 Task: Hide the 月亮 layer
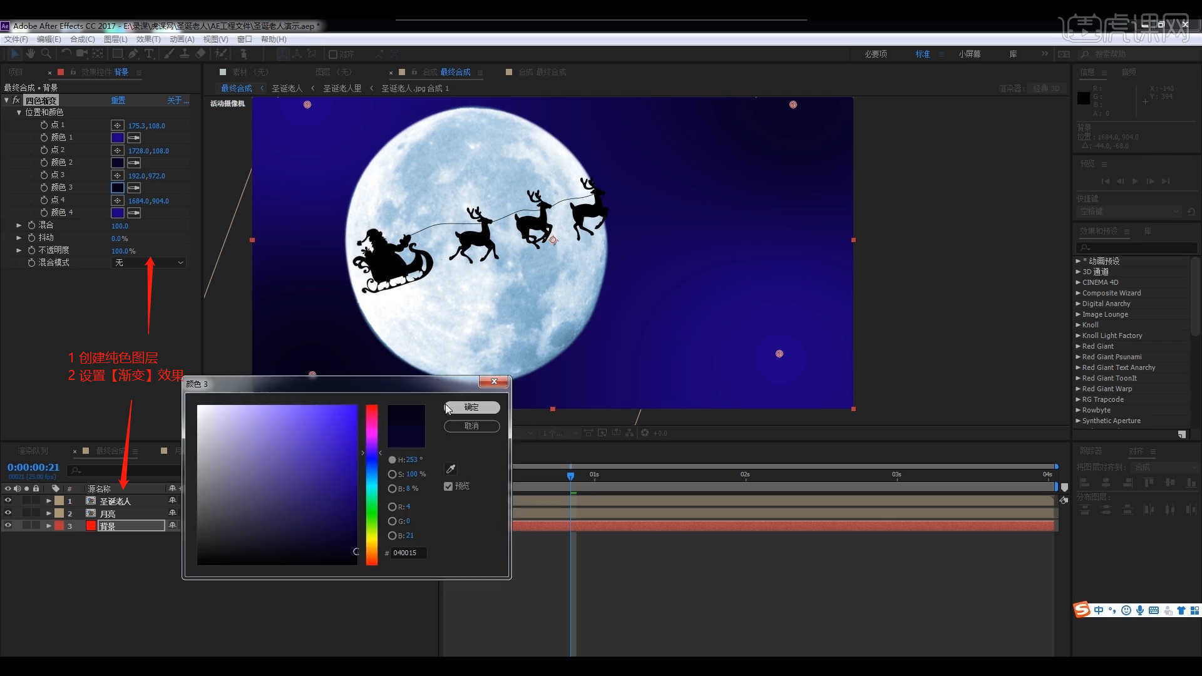point(8,513)
